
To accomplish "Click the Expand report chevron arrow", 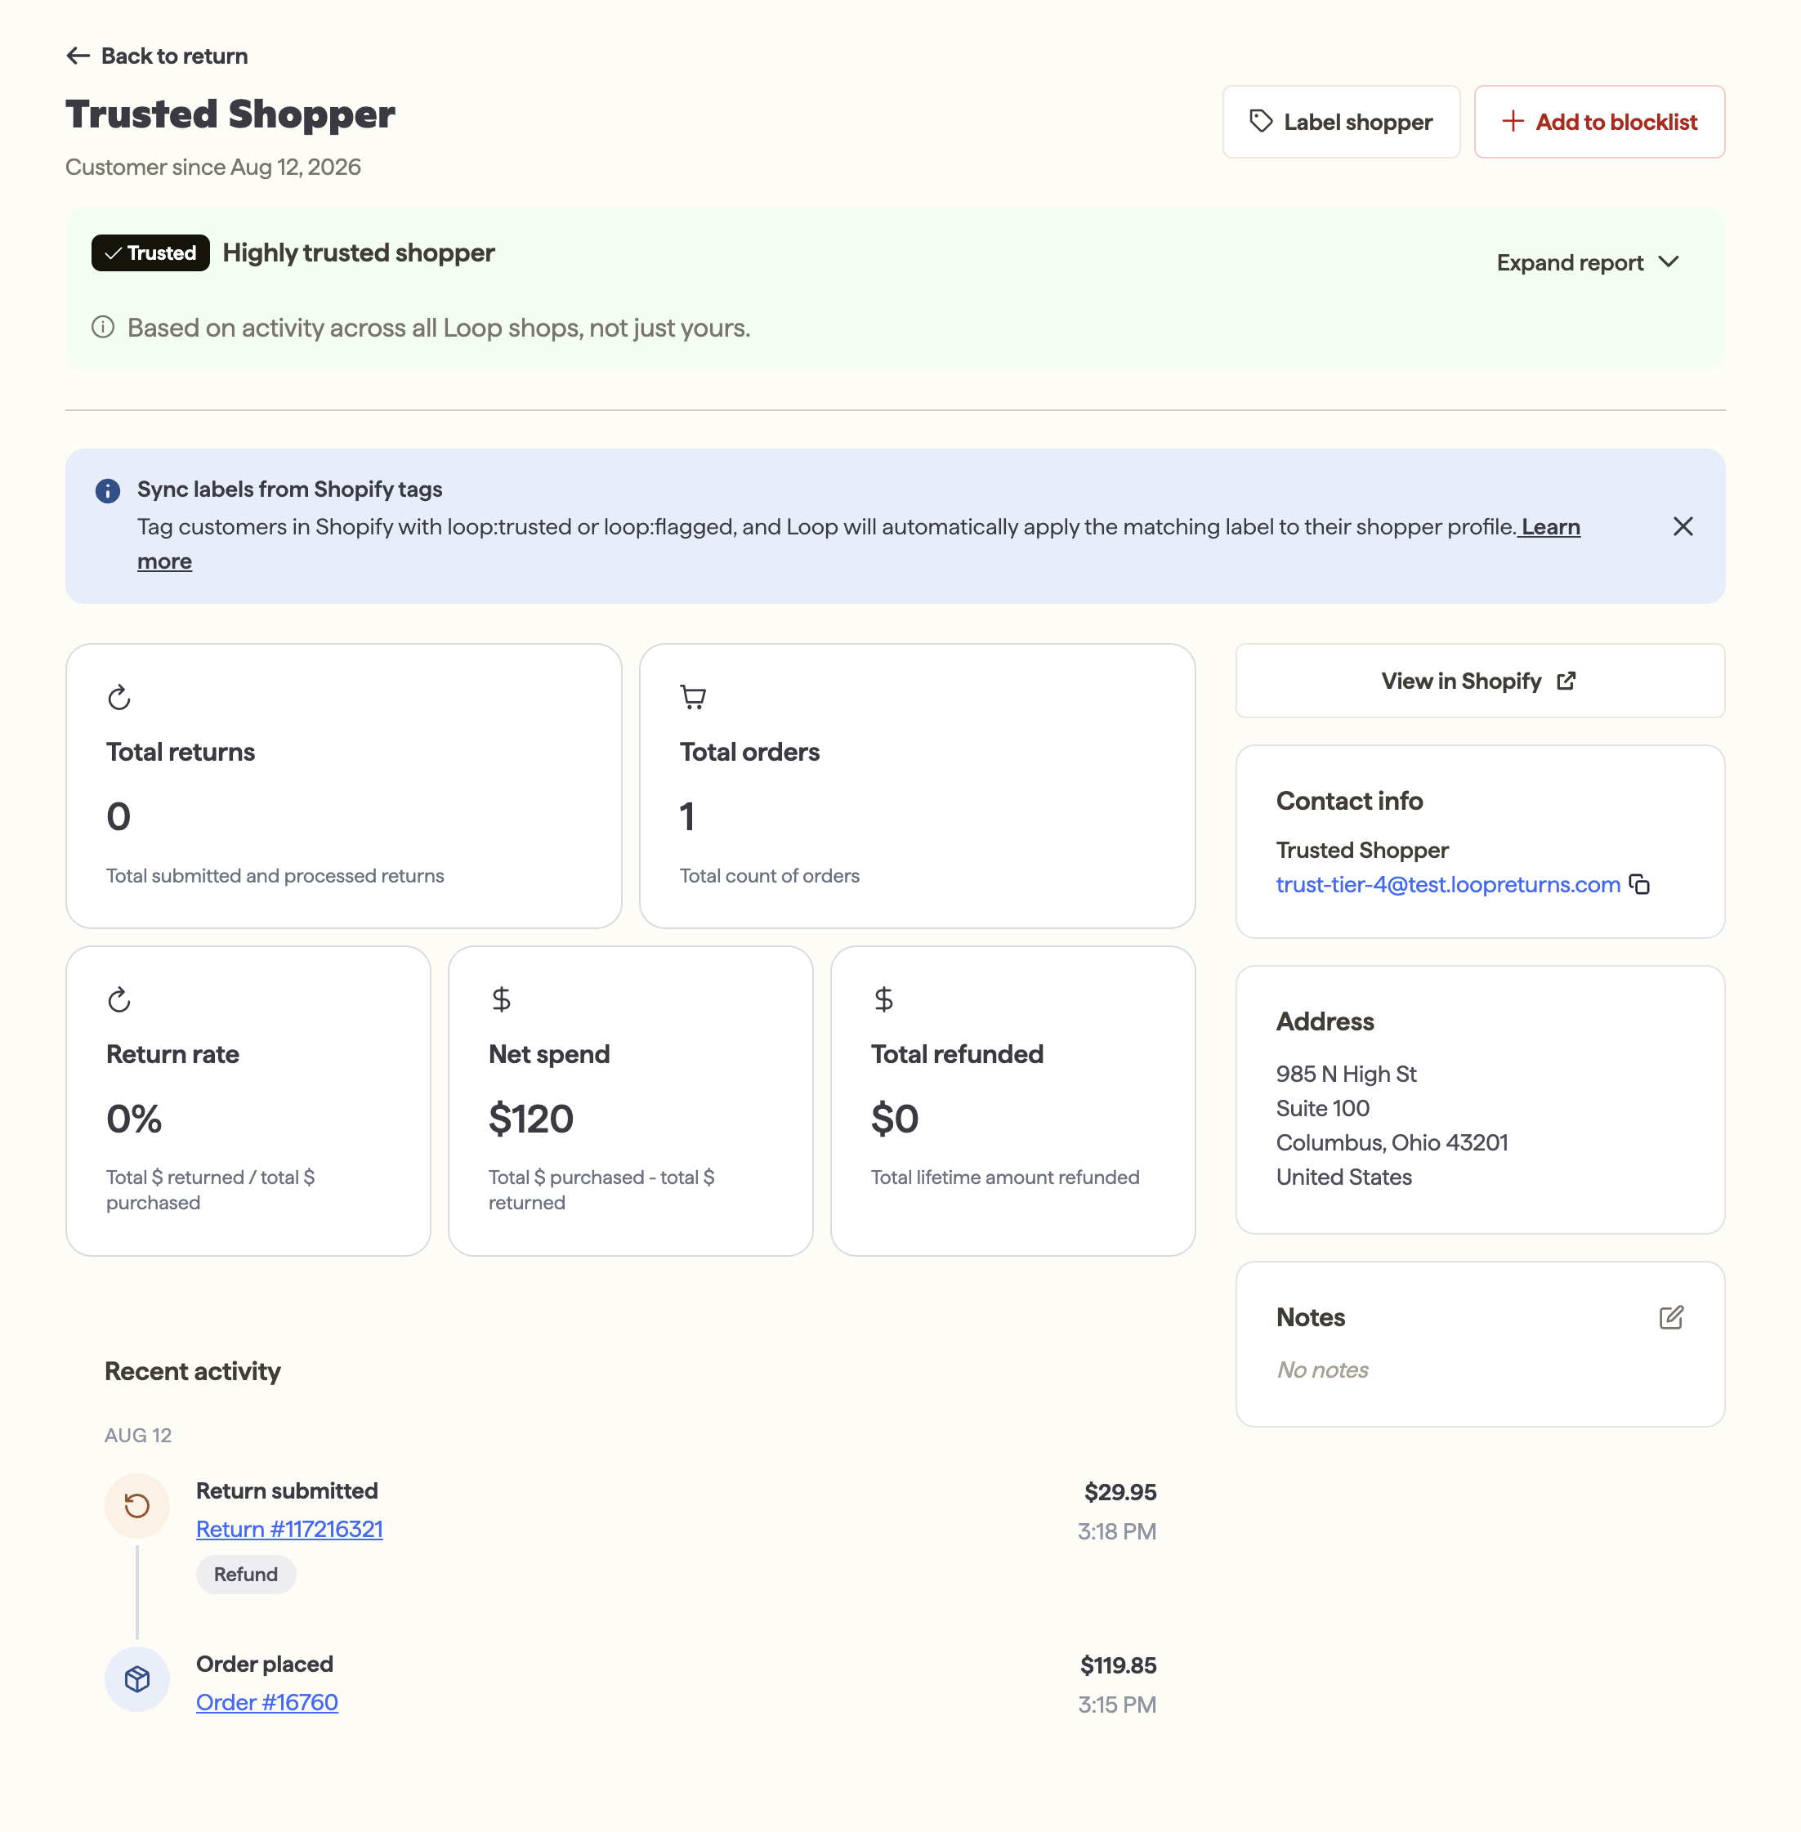I will 1669,262.
